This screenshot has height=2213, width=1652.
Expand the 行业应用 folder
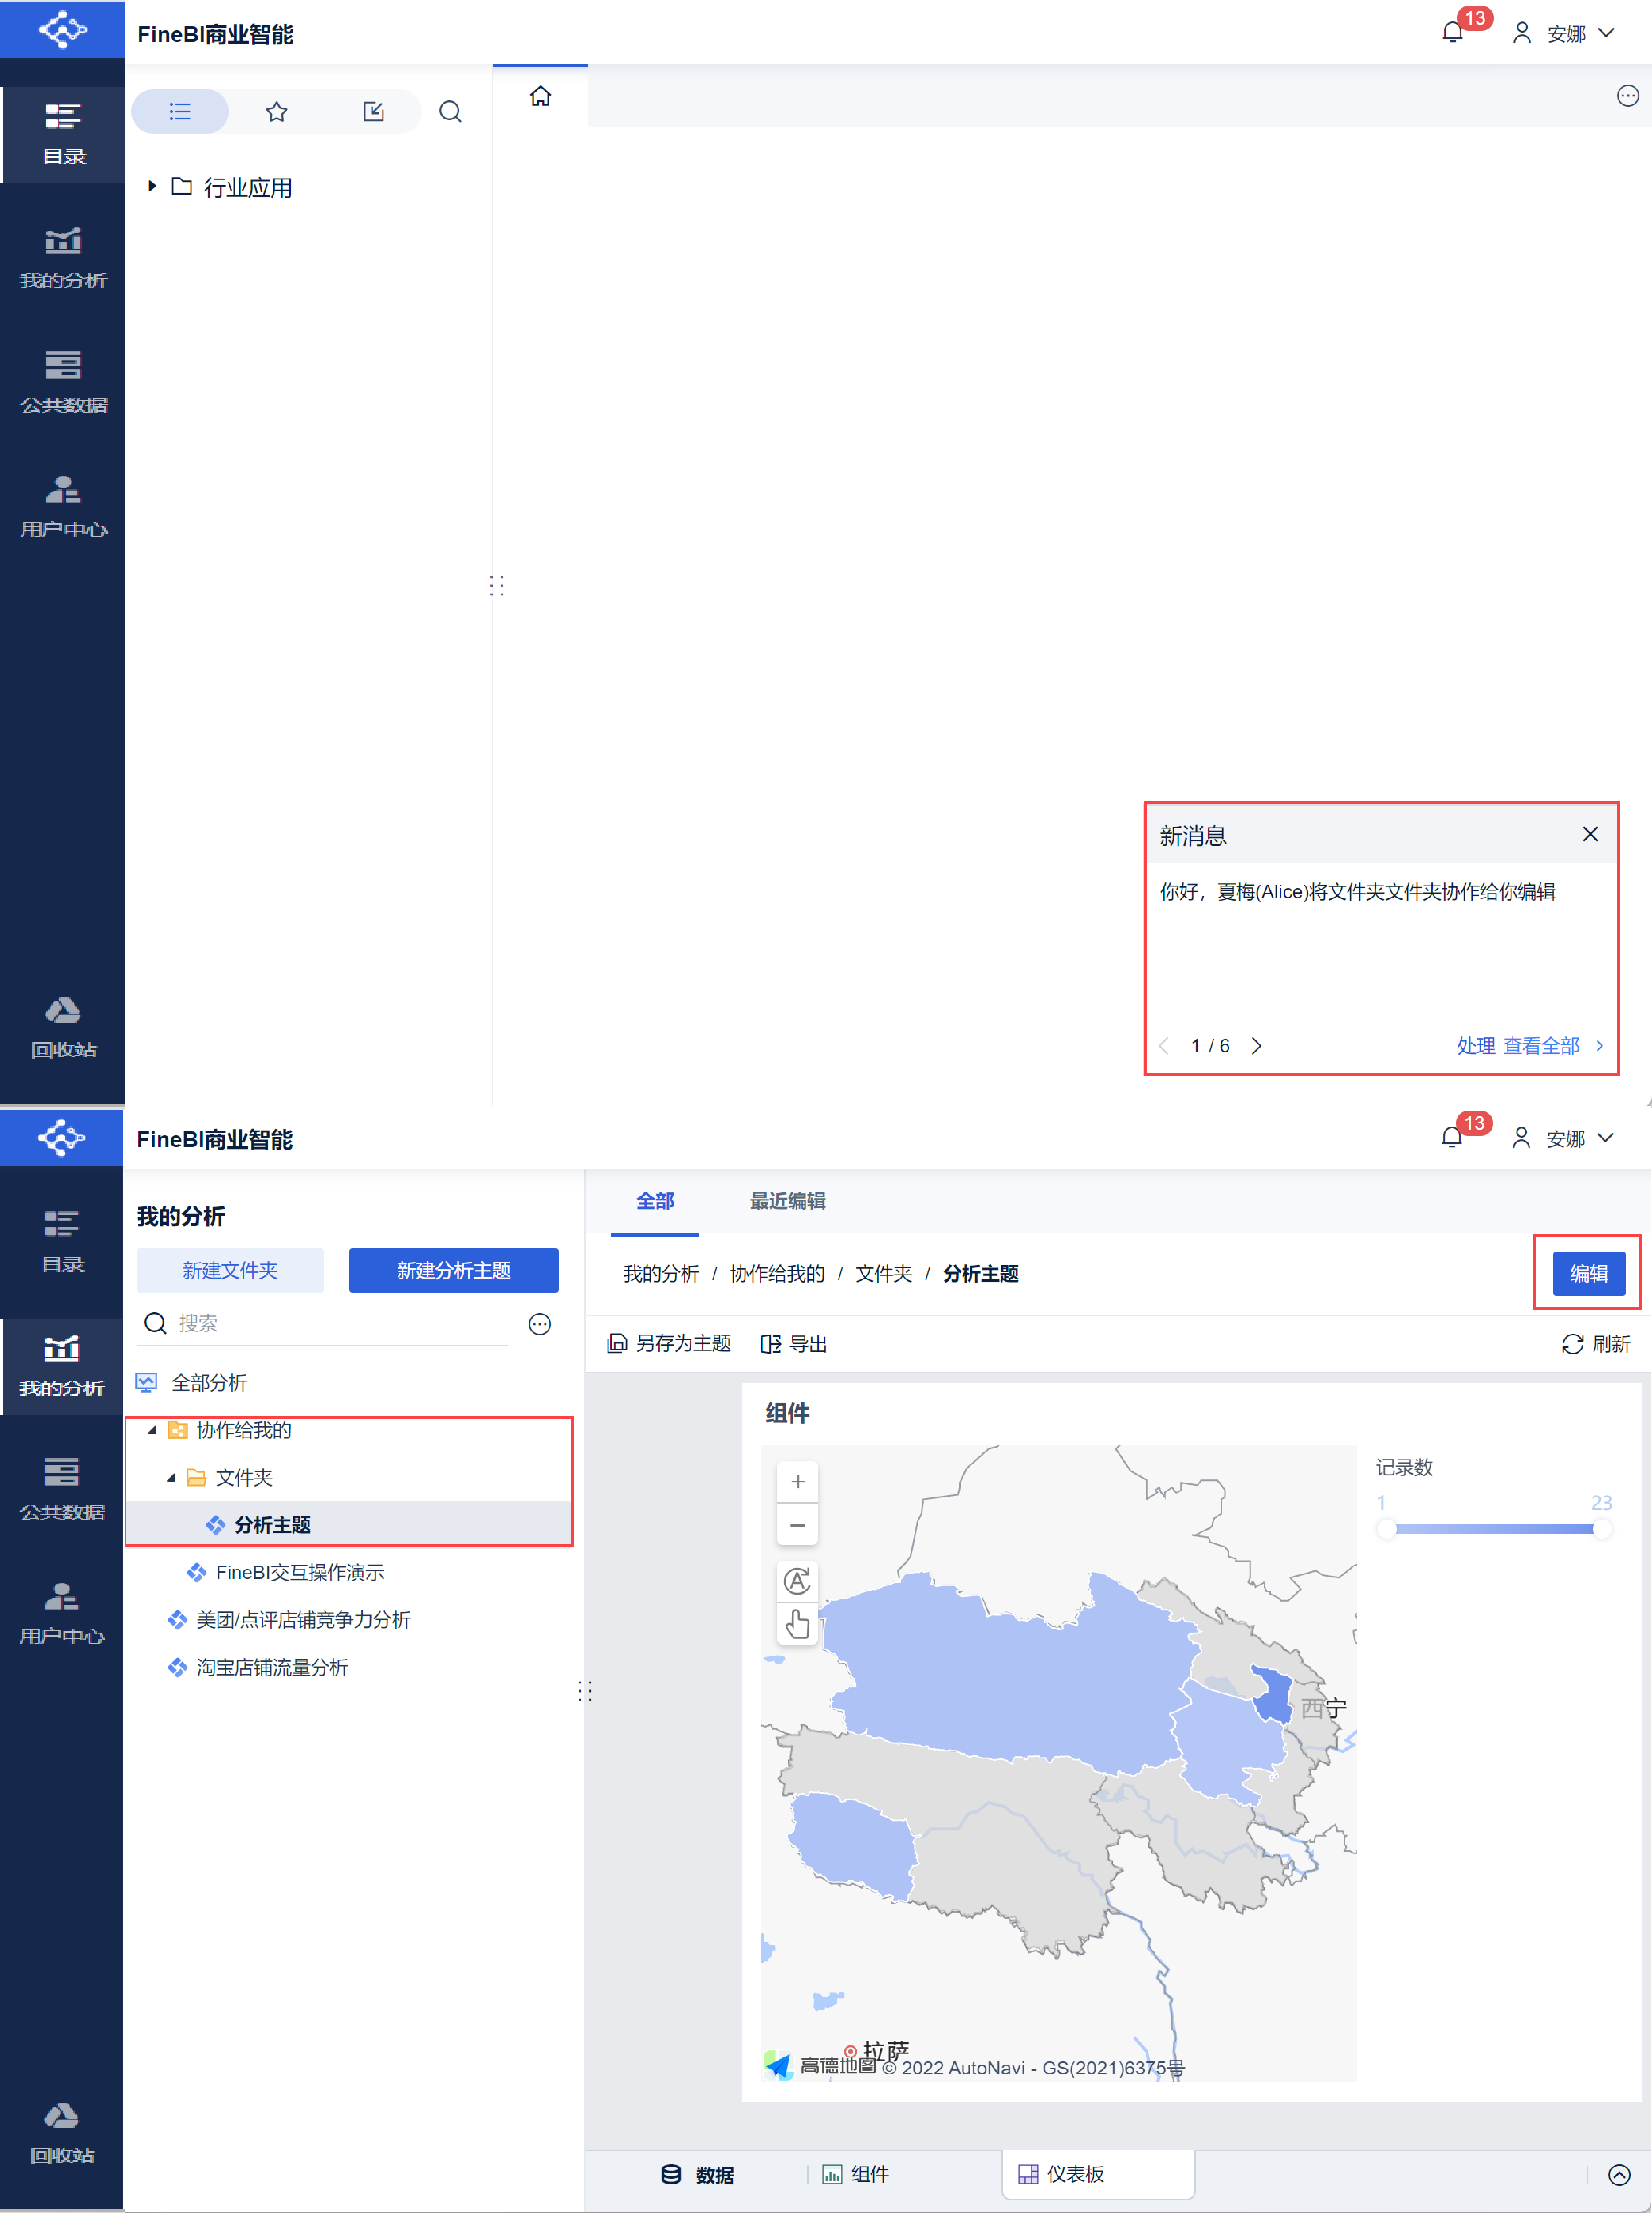point(152,186)
